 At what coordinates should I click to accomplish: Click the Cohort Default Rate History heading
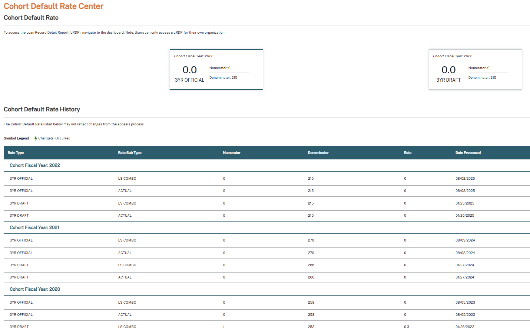point(42,109)
